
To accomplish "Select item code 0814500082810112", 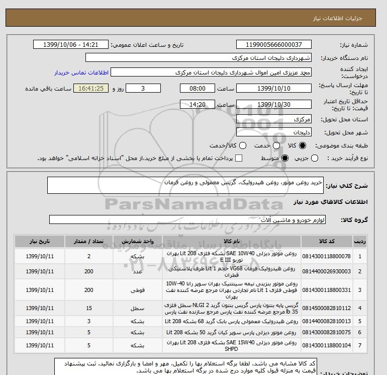I will (327, 308).
